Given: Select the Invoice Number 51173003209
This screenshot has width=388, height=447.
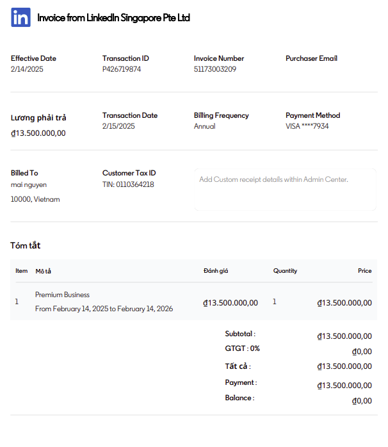Looking at the screenshot, I should point(215,69).
